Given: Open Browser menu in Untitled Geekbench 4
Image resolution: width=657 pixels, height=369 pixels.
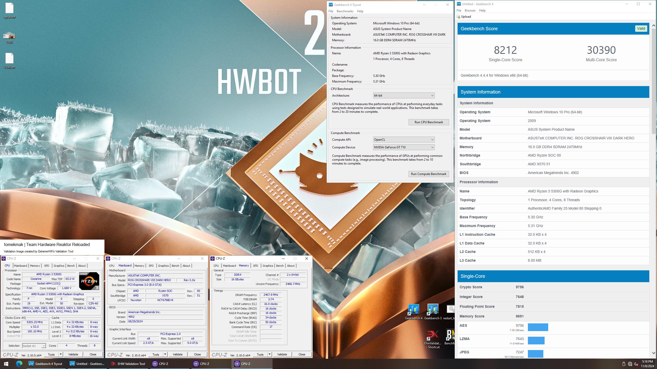Looking at the screenshot, I should pos(470,11).
